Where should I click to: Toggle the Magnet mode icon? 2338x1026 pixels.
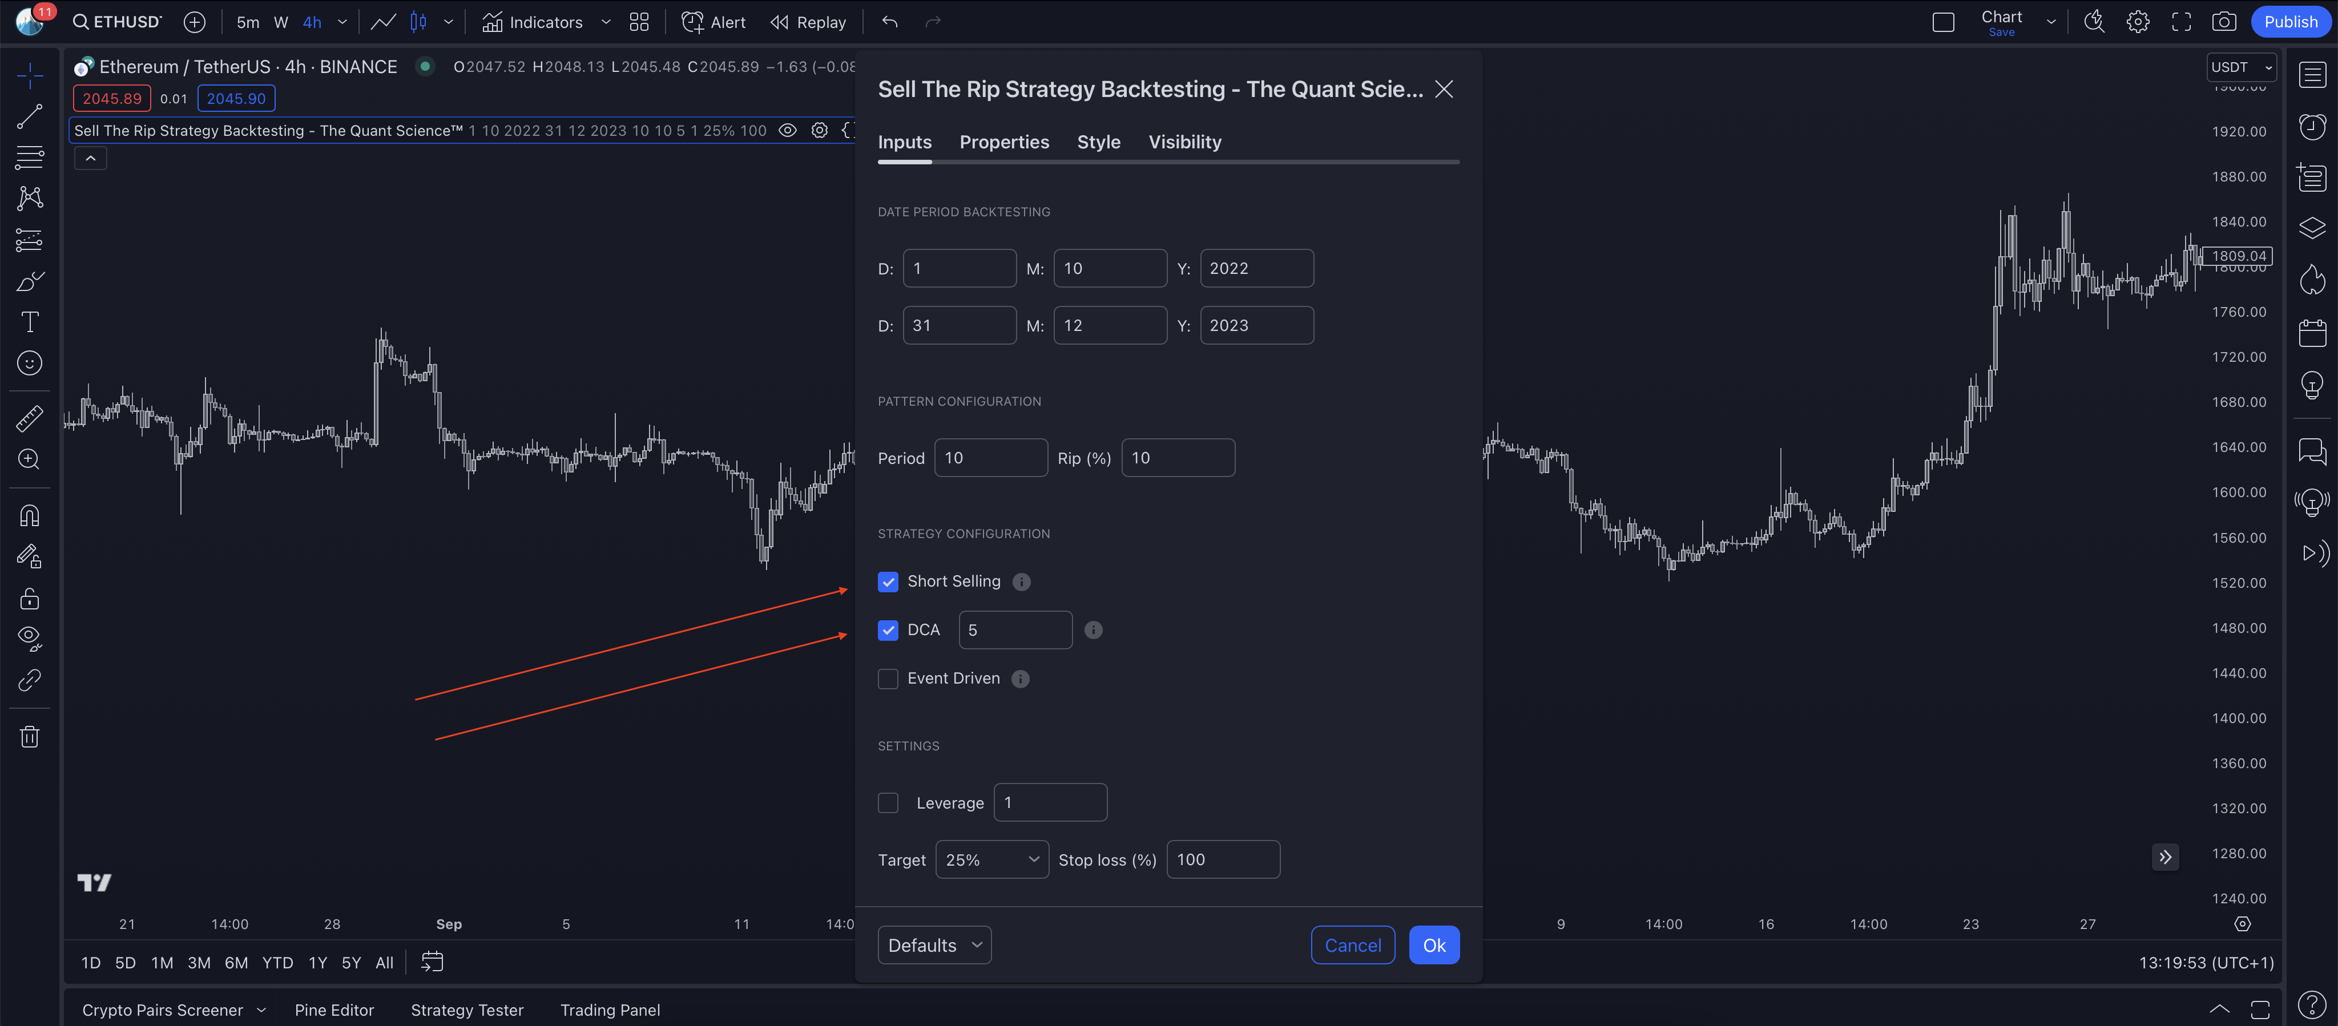pos(29,515)
